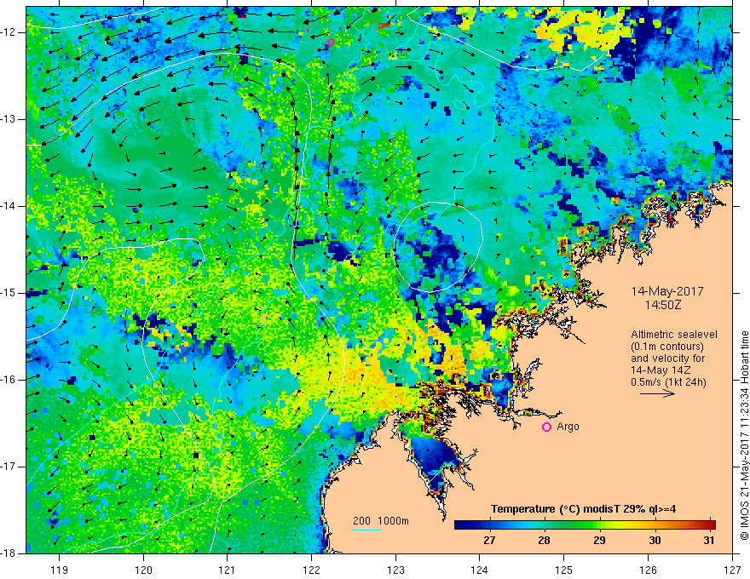Click longitude axis label 126

648,570
